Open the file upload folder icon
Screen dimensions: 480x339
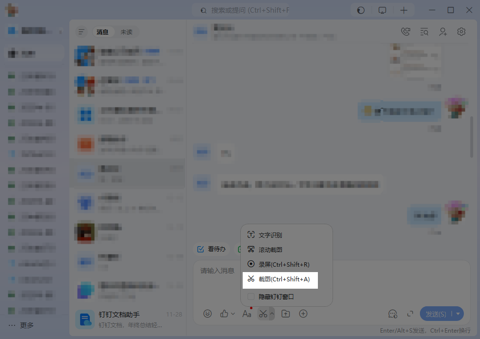[x=285, y=314]
